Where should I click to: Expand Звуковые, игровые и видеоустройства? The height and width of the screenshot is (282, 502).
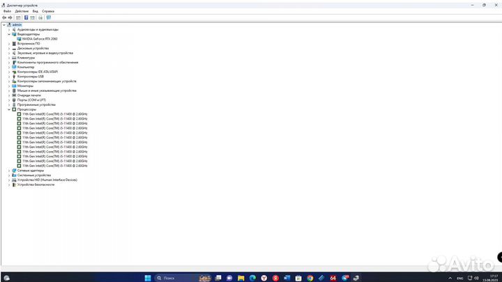(x=9, y=53)
